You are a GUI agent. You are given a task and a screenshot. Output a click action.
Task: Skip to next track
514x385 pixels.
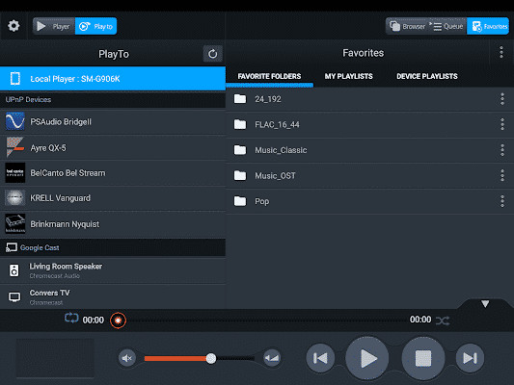pyautogui.click(x=470, y=358)
